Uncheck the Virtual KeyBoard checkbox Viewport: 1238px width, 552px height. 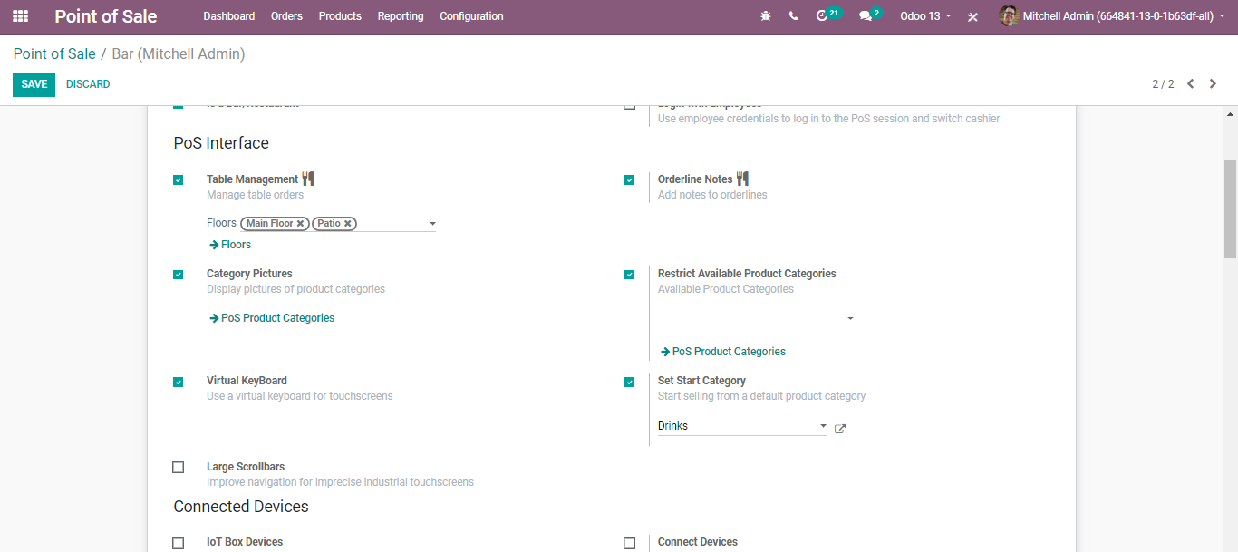179,382
